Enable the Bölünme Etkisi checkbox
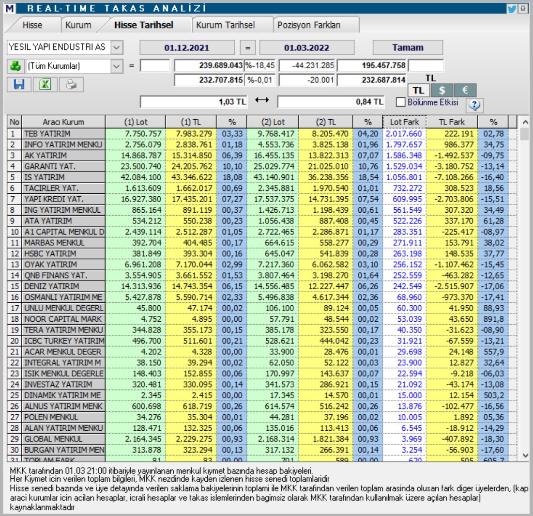Screen dimensions: 533x516 [x=401, y=102]
